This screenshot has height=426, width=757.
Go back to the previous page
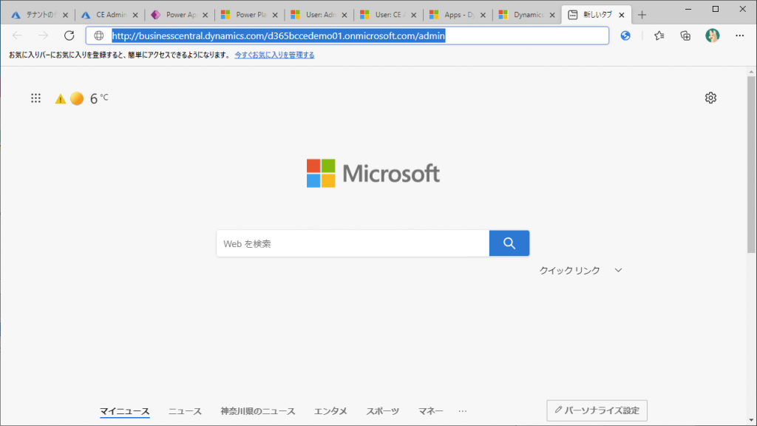pos(18,35)
